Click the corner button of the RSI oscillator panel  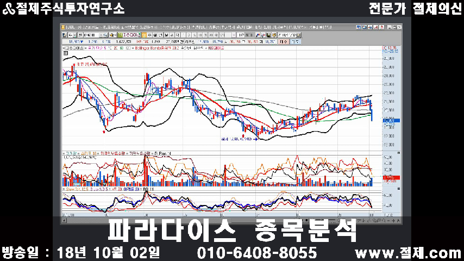[x=399, y=189]
